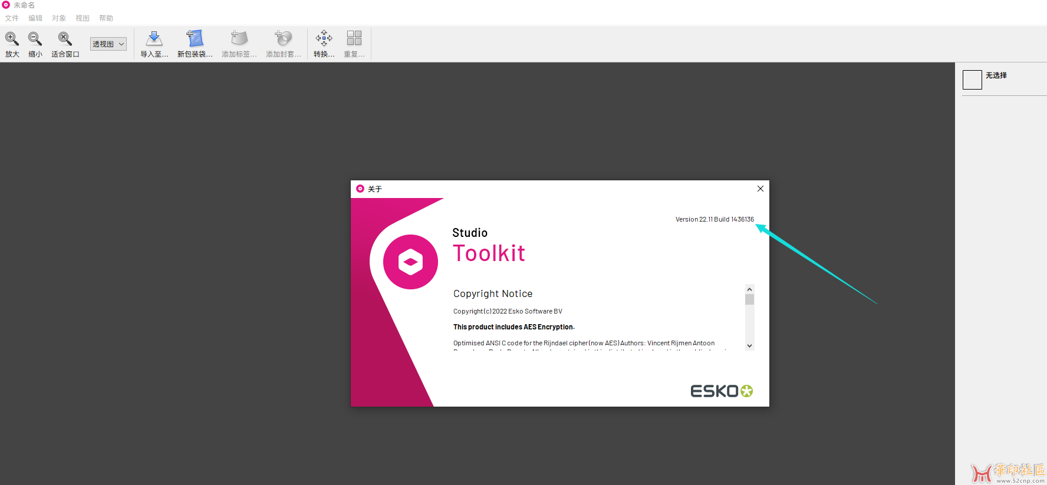Create a new pouch with 新包装袋
Image resolution: width=1047 pixels, height=485 pixels.
(195, 44)
